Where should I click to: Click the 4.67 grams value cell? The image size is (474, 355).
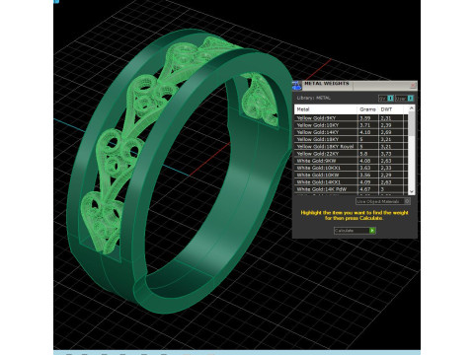coord(367,189)
